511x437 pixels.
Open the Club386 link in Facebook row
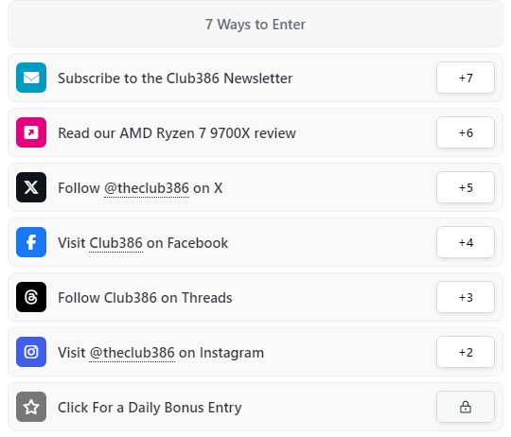[116, 243]
